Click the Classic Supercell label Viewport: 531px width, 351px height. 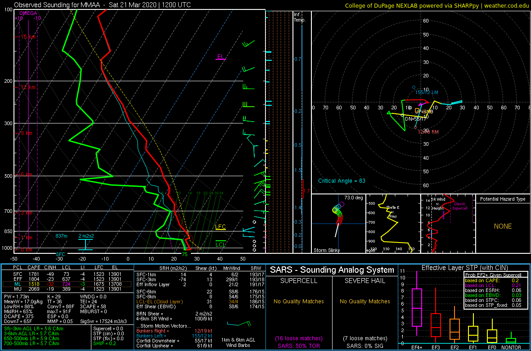tap(460, 206)
